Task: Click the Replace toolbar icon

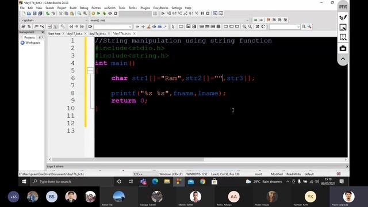Action: tap(85, 14)
